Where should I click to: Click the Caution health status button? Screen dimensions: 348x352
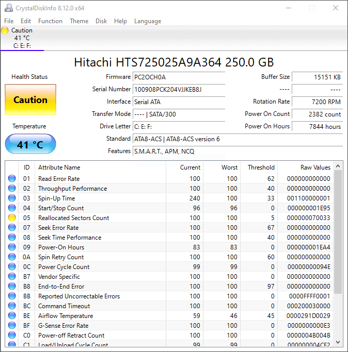[30, 99]
